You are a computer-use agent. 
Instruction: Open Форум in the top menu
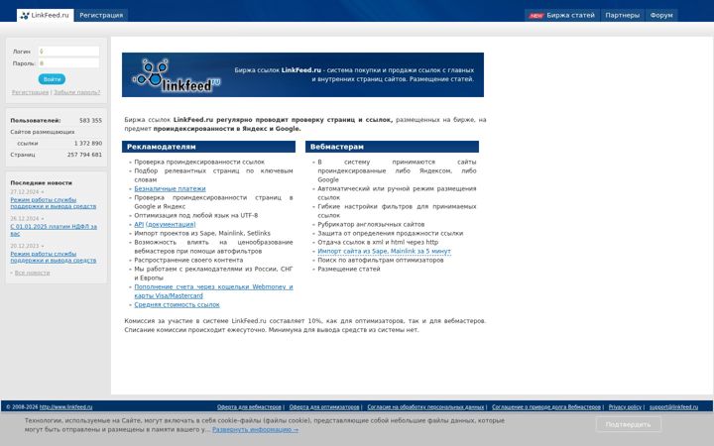[x=661, y=15]
